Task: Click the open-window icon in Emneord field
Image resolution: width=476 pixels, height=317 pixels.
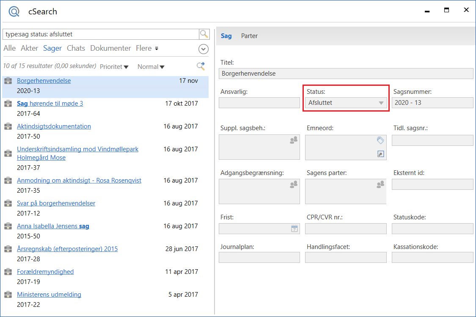Action: point(380,155)
